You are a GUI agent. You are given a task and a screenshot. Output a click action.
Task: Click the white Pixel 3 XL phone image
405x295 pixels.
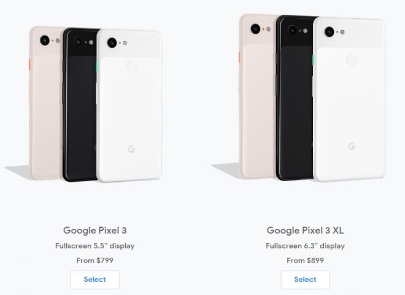click(349, 99)
